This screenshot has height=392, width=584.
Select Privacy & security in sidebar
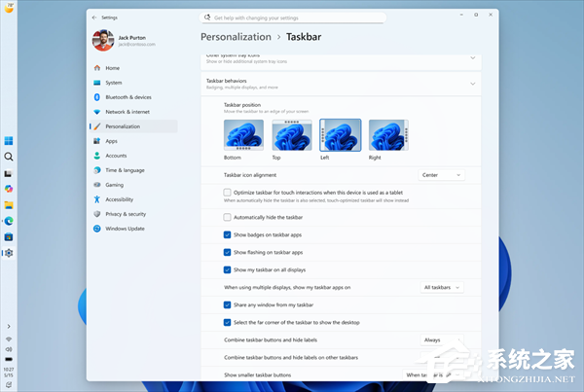[126, 214]
